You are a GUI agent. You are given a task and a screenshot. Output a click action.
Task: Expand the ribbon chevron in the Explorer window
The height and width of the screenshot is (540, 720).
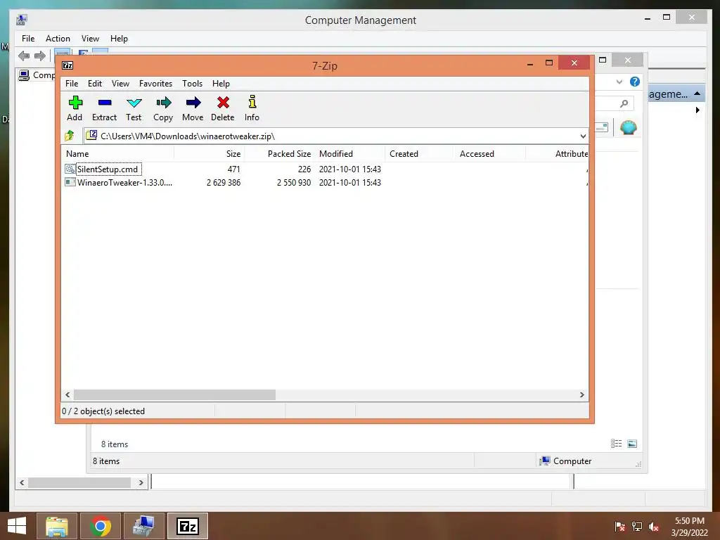[x=619, y=82]
